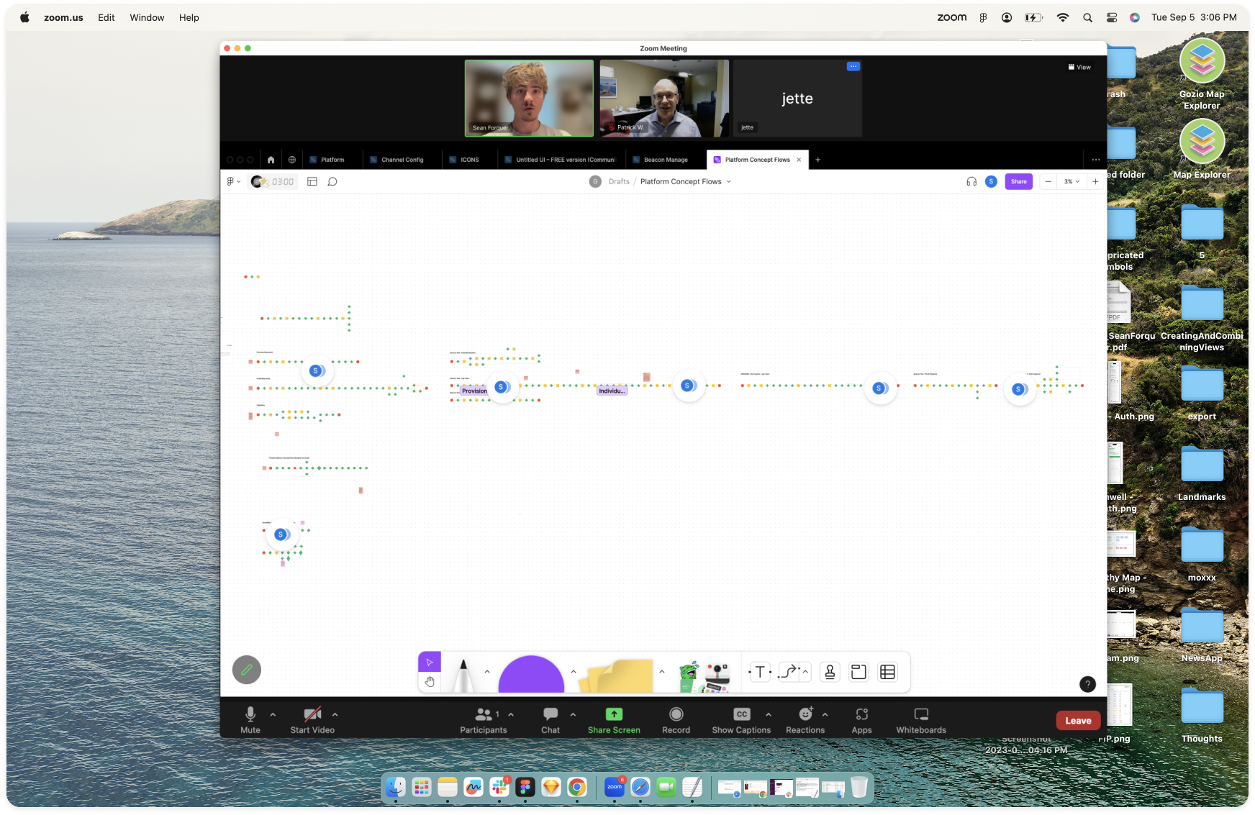Zoom out with the minus button

(x=1048, y=181)
